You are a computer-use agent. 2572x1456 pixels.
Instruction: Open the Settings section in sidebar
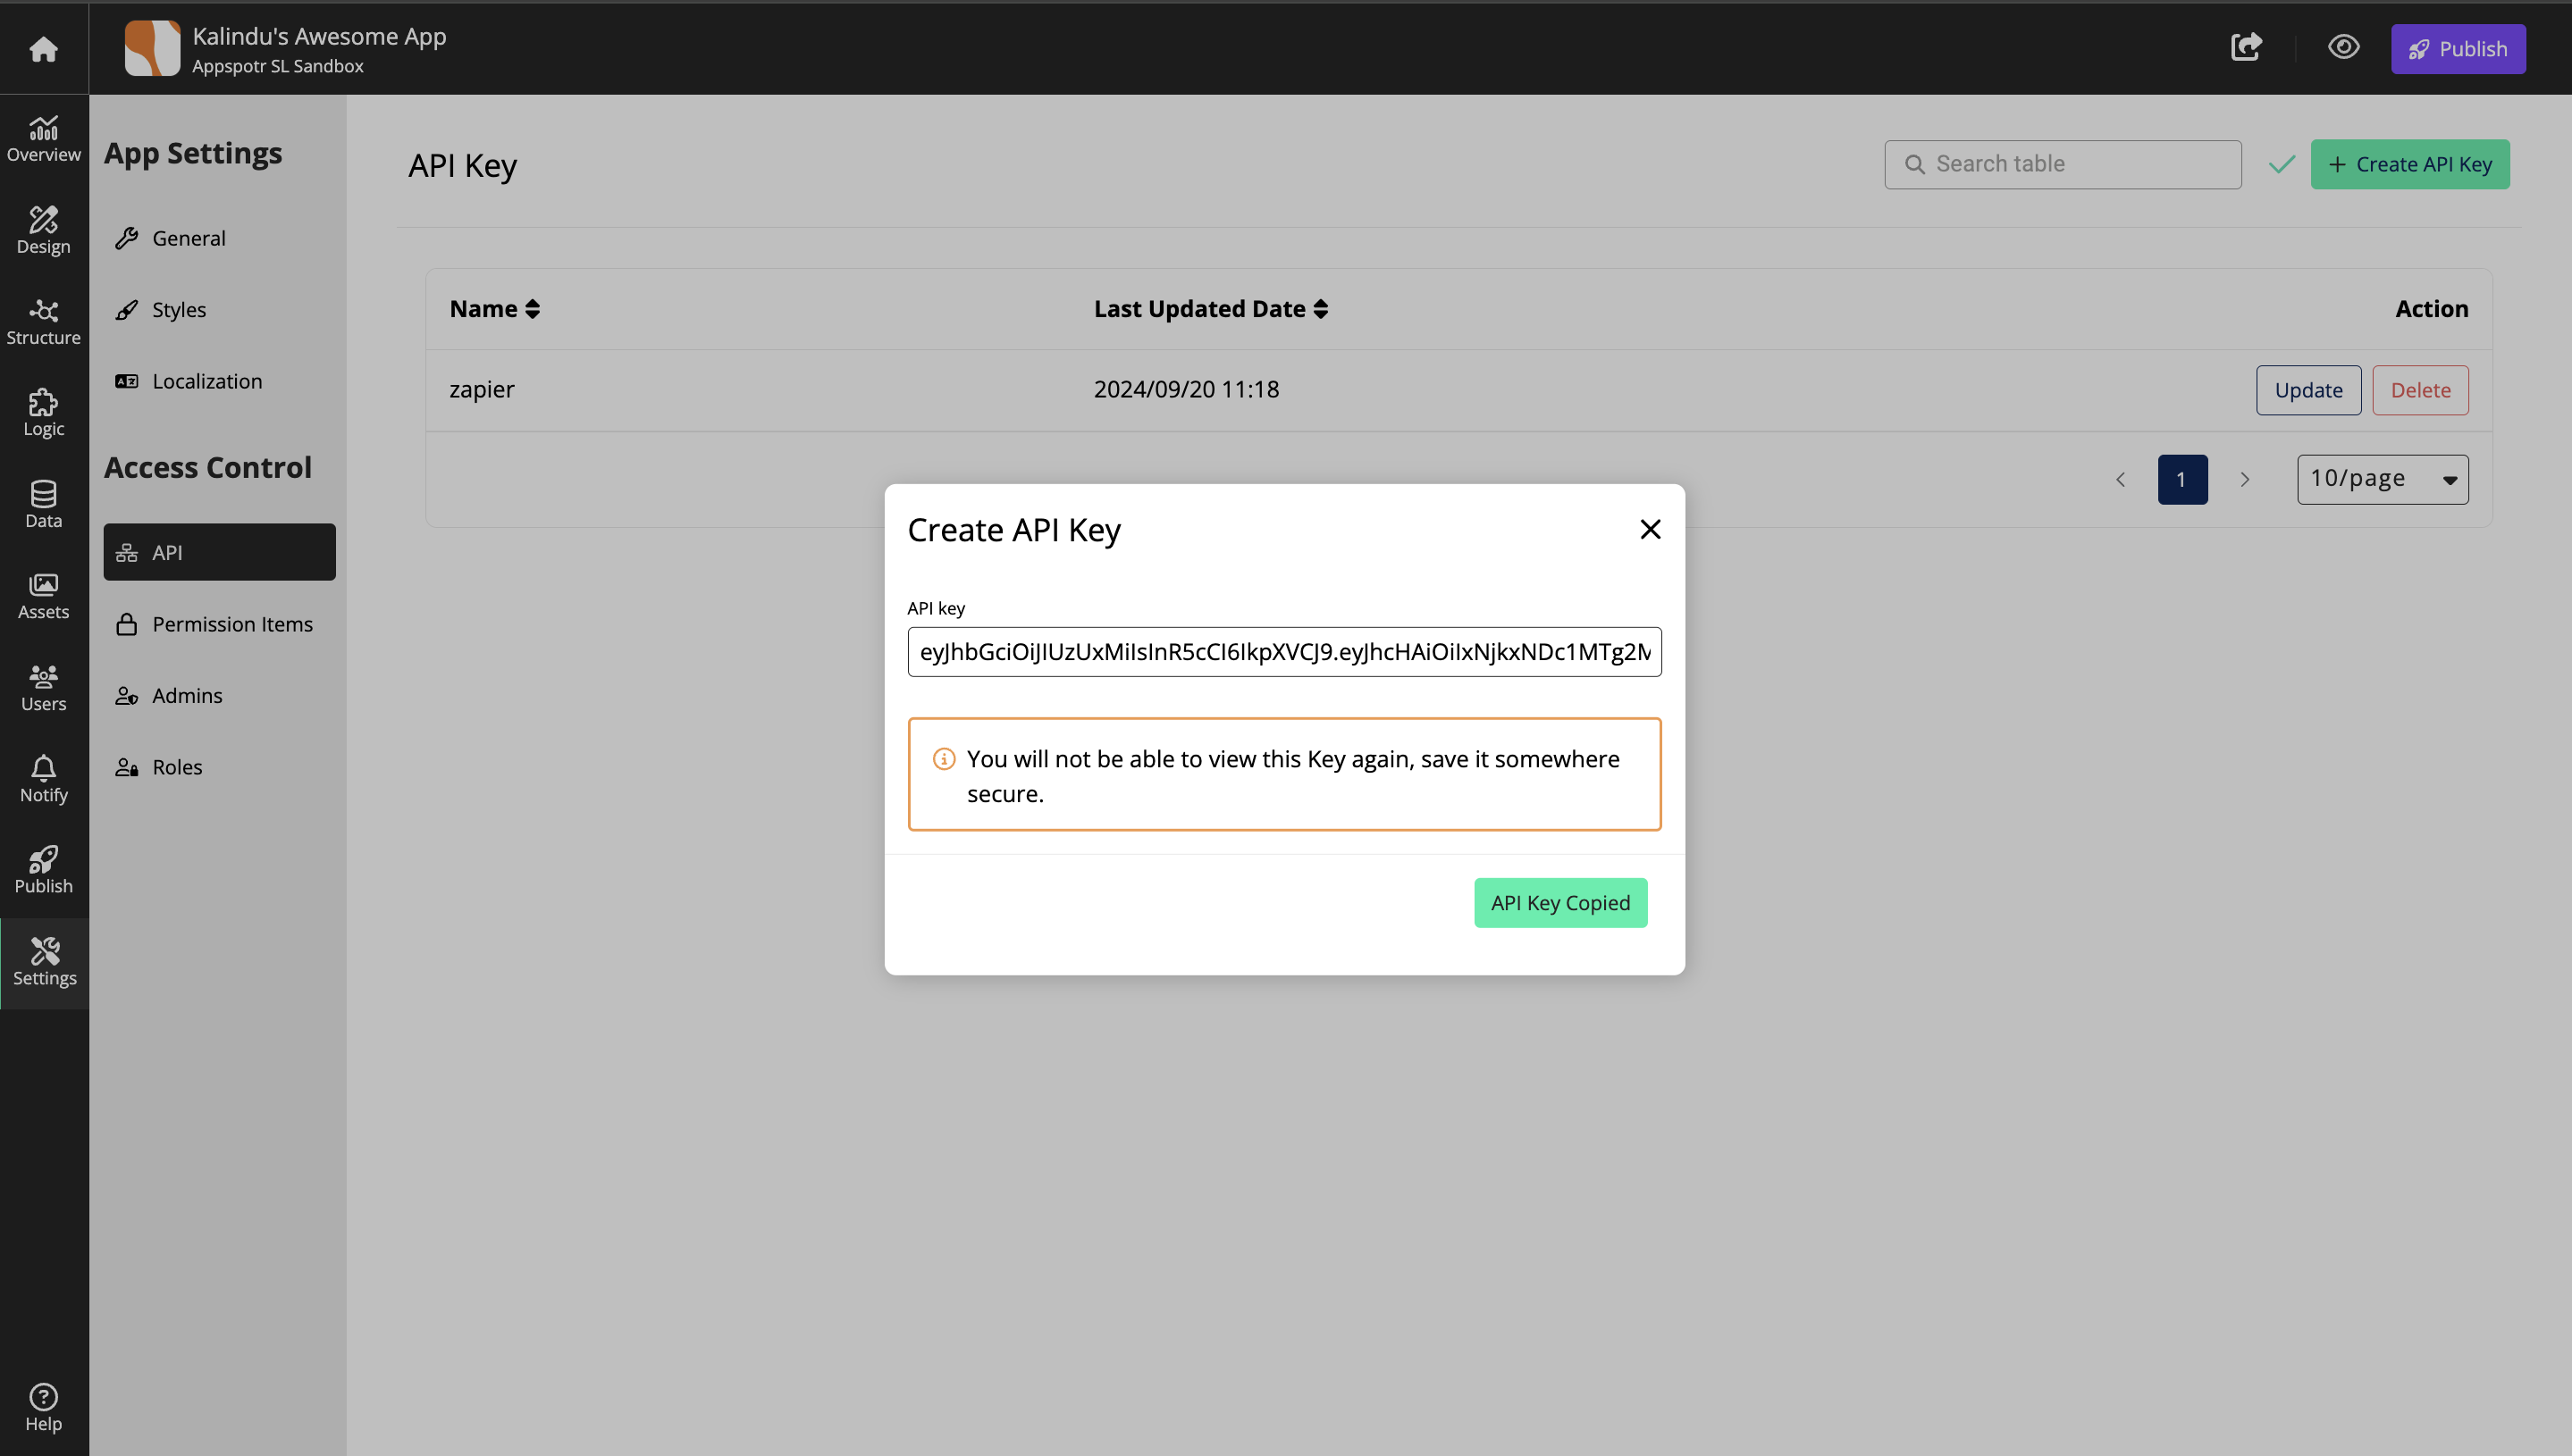click(44, 962)
